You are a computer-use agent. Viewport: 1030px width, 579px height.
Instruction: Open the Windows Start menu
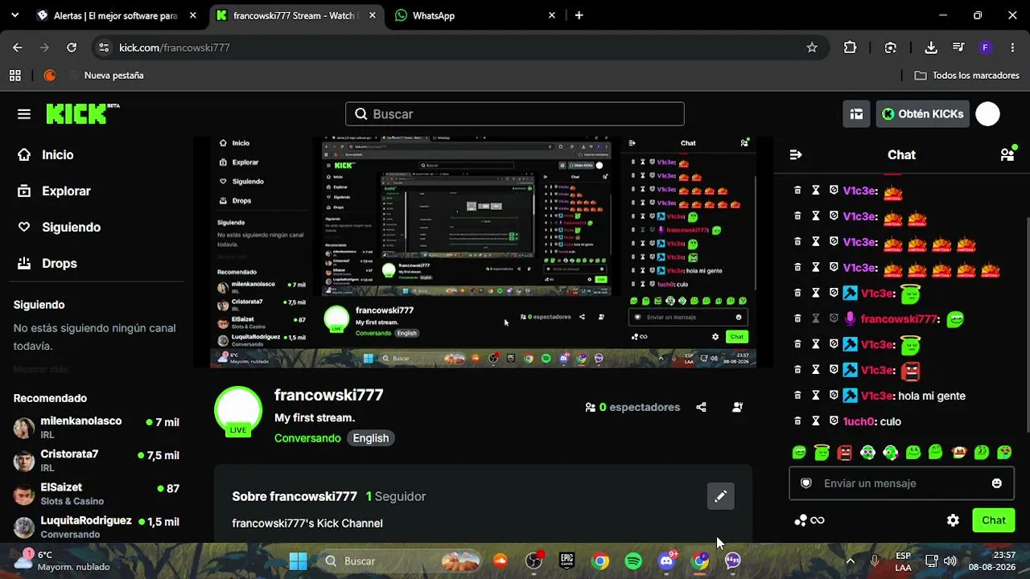[298, 561]
